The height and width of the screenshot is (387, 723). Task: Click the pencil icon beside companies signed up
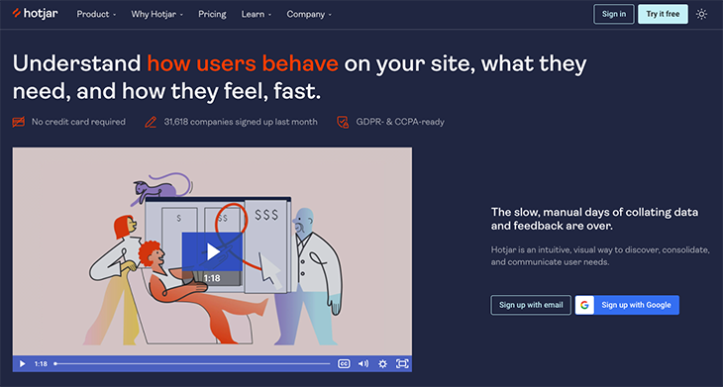151,122
